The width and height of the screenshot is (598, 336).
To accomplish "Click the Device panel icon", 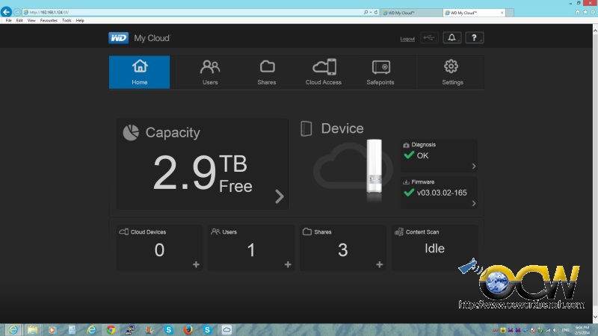I will click(306, 128).
